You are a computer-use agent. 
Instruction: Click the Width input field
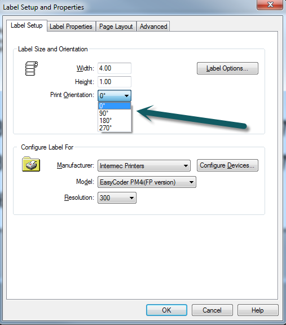click(115, 68)
